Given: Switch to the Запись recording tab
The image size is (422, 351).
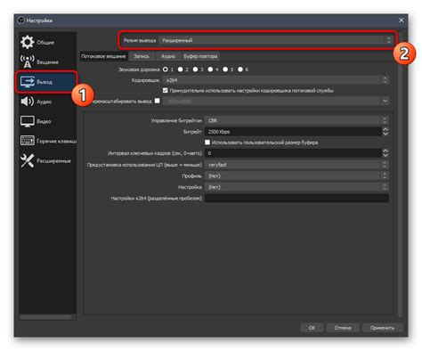Looking at the screenshot, I should (142, 56).
